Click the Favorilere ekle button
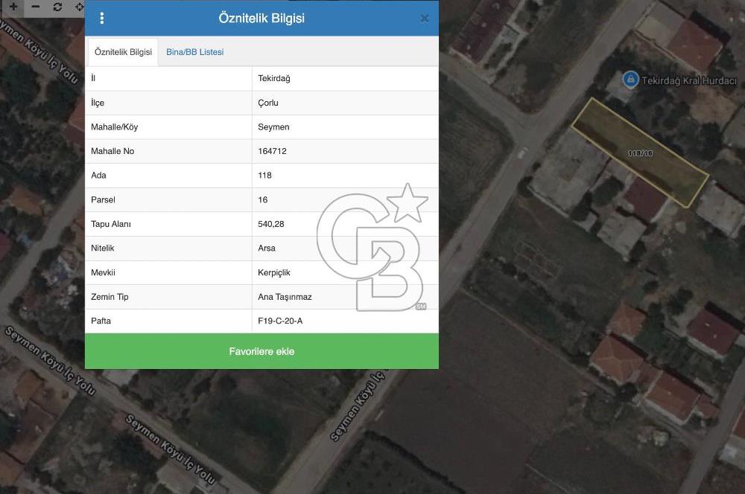Viewport: 745px width, 494px height. point(261,351)
